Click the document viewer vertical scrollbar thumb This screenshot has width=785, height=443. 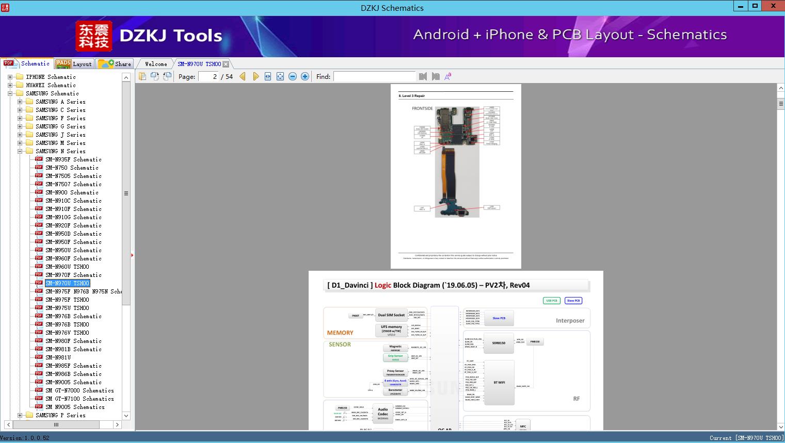pos(781,104)
